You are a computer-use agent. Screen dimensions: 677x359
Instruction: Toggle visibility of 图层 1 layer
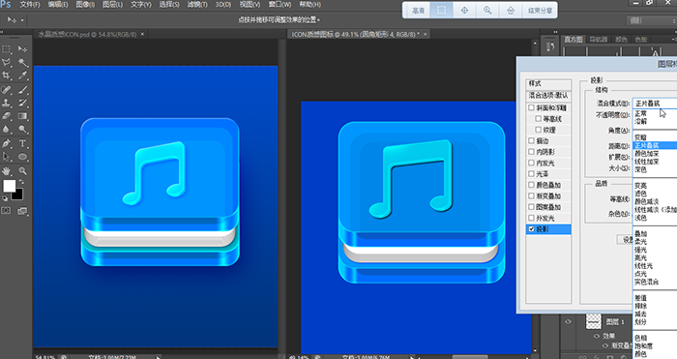point(569,321)
